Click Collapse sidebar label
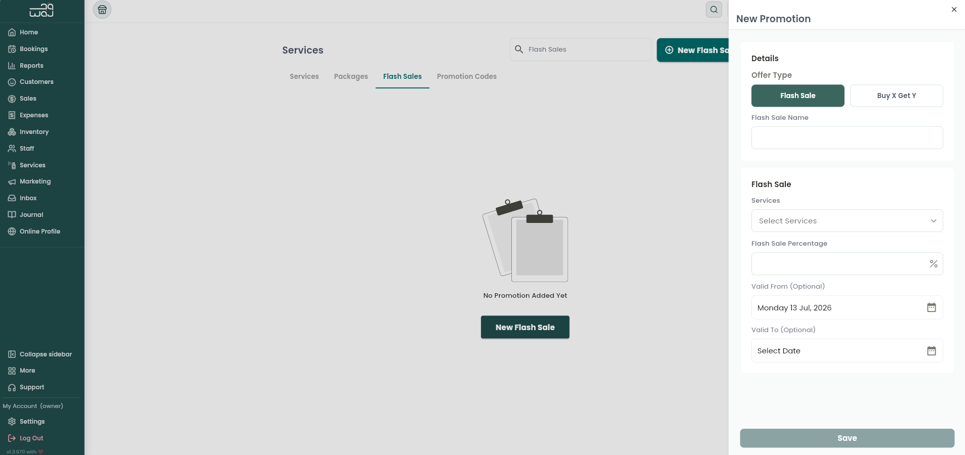The image size is (965, 455). pyautogui.click(x=46, y=354)
